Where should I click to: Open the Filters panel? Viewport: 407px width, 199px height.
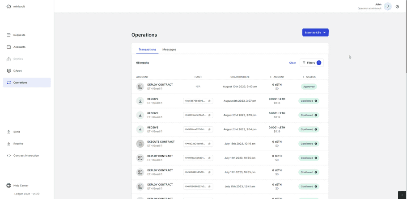(311, 63)
